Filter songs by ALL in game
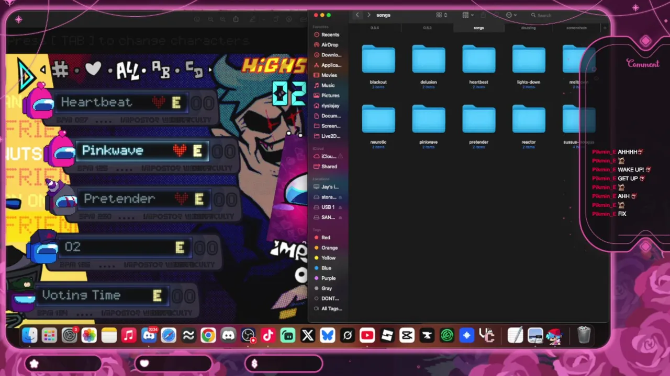This screenshot has width=670, height=376. pyautogui.click(x=128, y=70)
